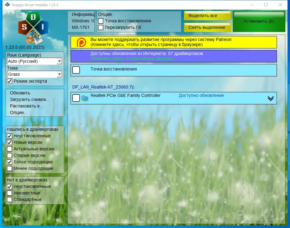Click the DP_LAN_Realtek-NT_23060.7z pack name

coord(103,87)
